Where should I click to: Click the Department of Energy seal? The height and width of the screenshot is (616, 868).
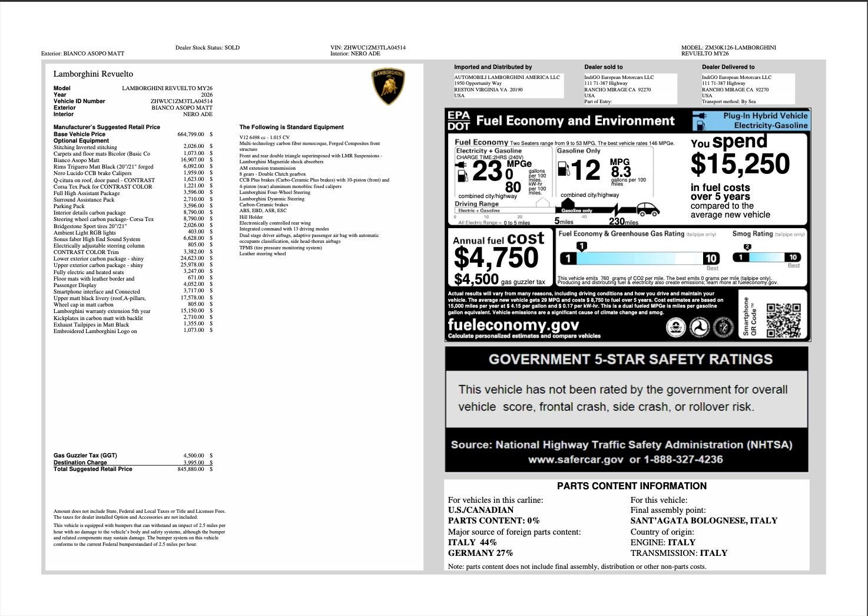pyautogui.click(x=723, y=327)
